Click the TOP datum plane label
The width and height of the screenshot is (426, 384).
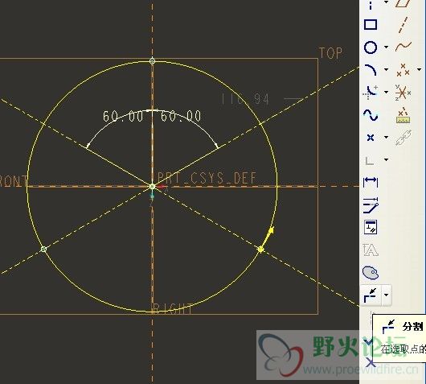pyautogui.click(x=330, y=53)
